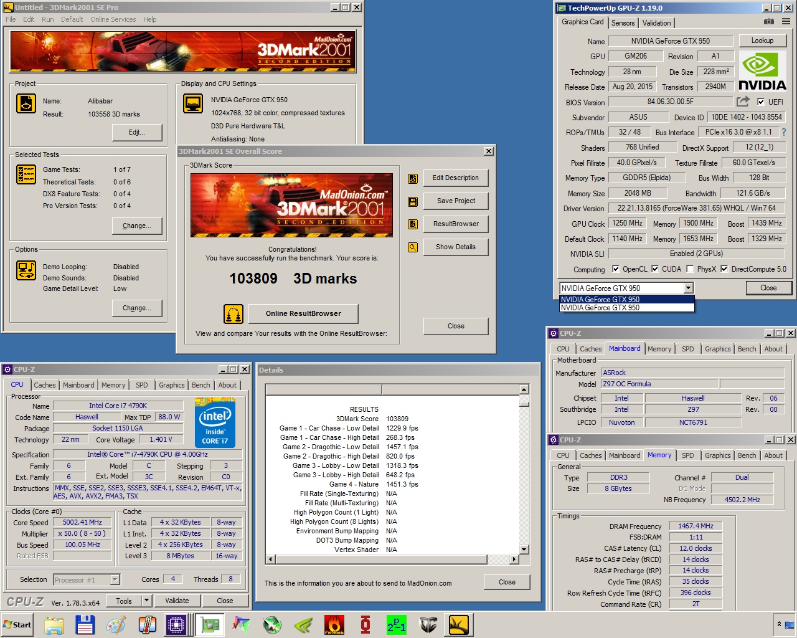Enable the PhysX checkbox

pos(690,269)
